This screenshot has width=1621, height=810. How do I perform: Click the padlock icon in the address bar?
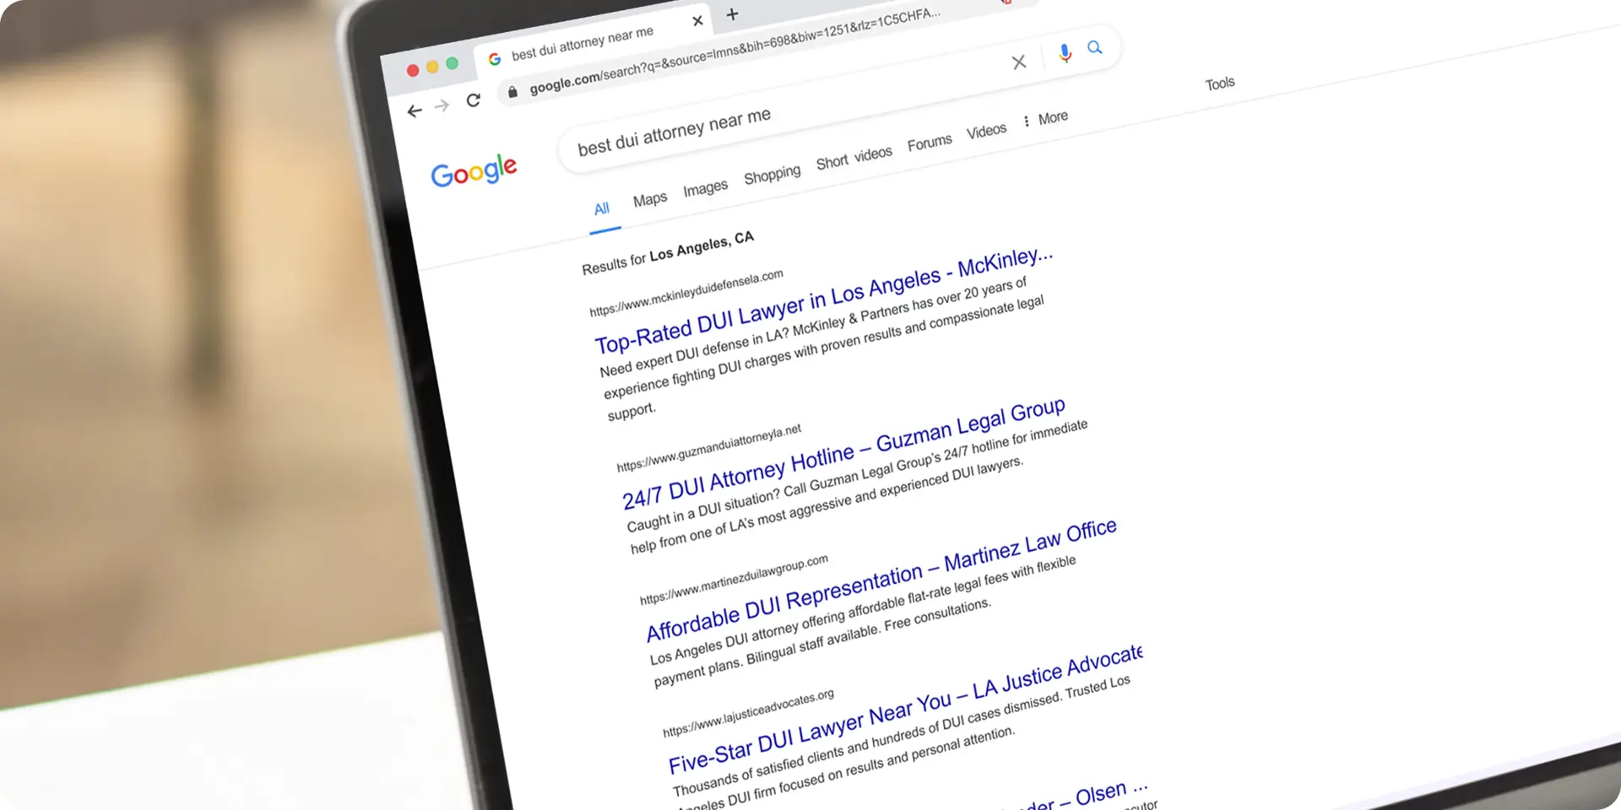coord(513,91)
